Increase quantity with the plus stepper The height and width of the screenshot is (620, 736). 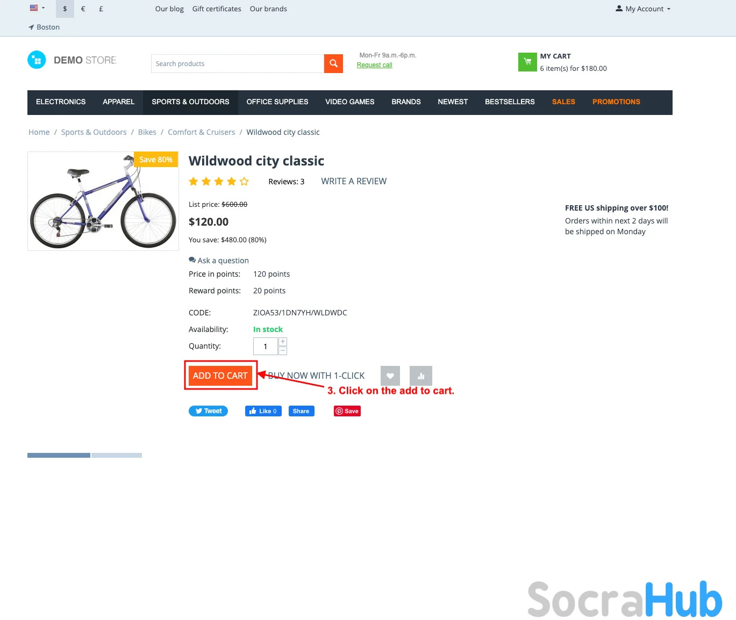click(283, 342)
